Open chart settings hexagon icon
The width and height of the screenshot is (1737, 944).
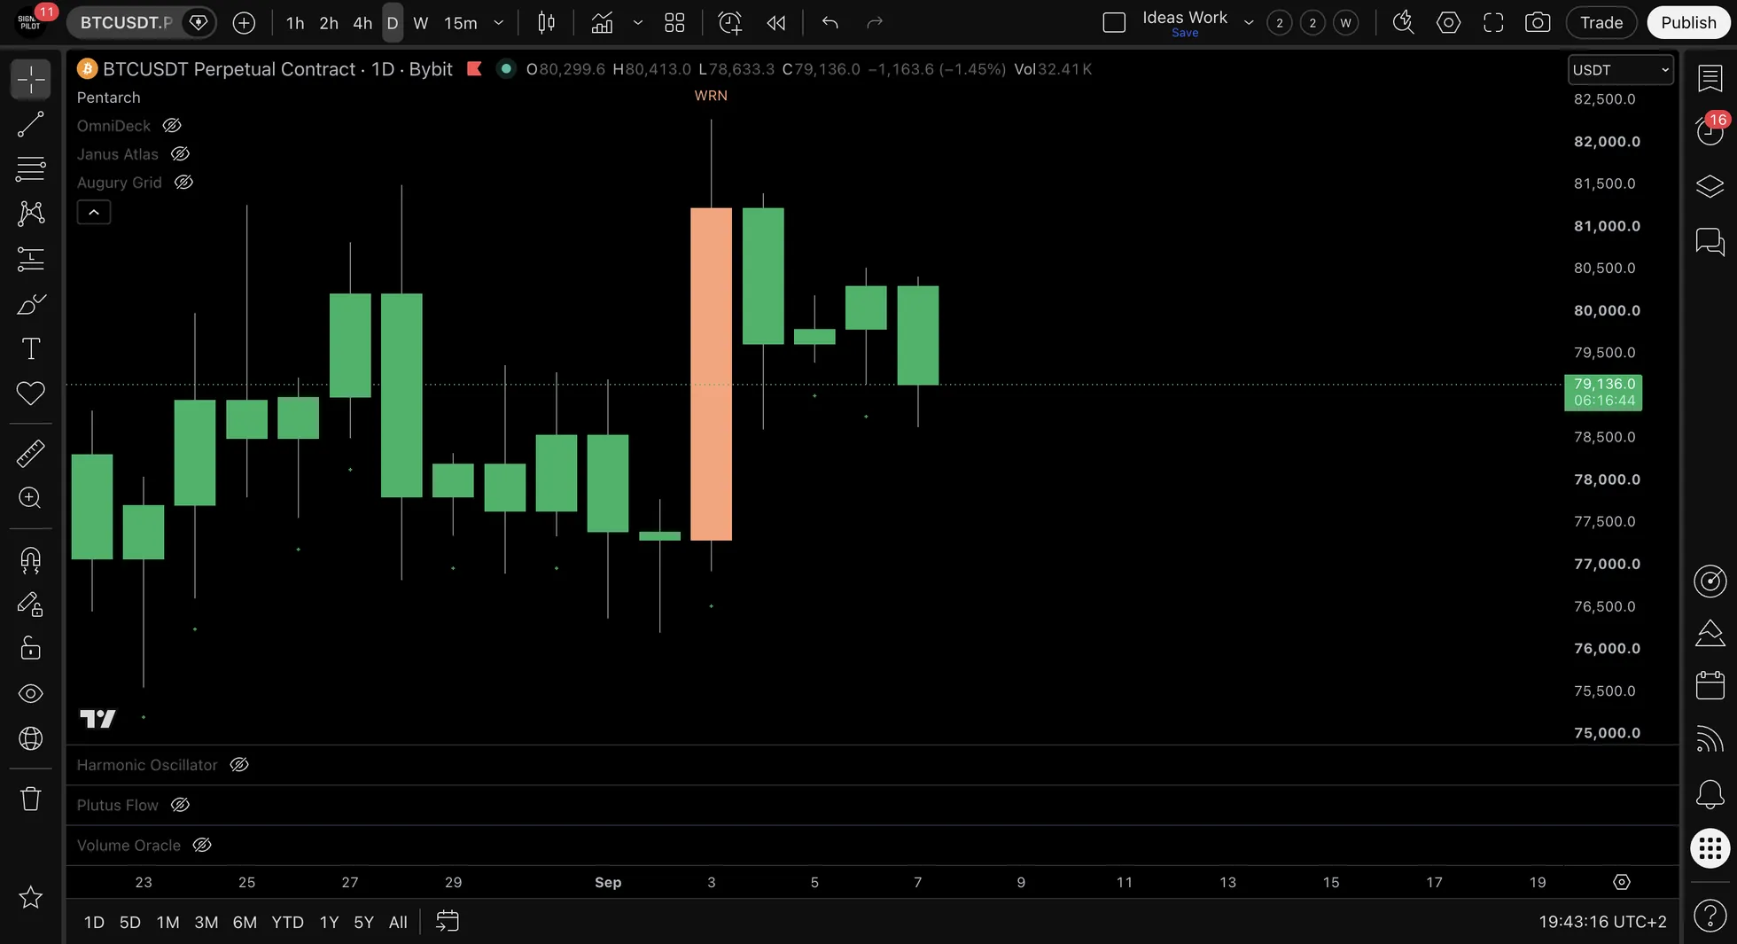tap(1448, 23)
